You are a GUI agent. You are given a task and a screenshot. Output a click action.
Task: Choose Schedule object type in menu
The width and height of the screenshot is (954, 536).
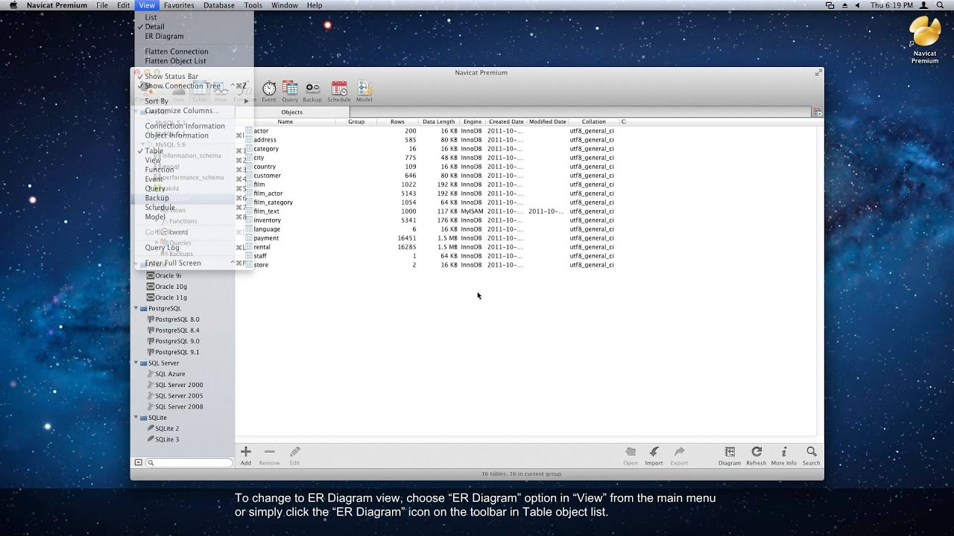tap(159, 208)
